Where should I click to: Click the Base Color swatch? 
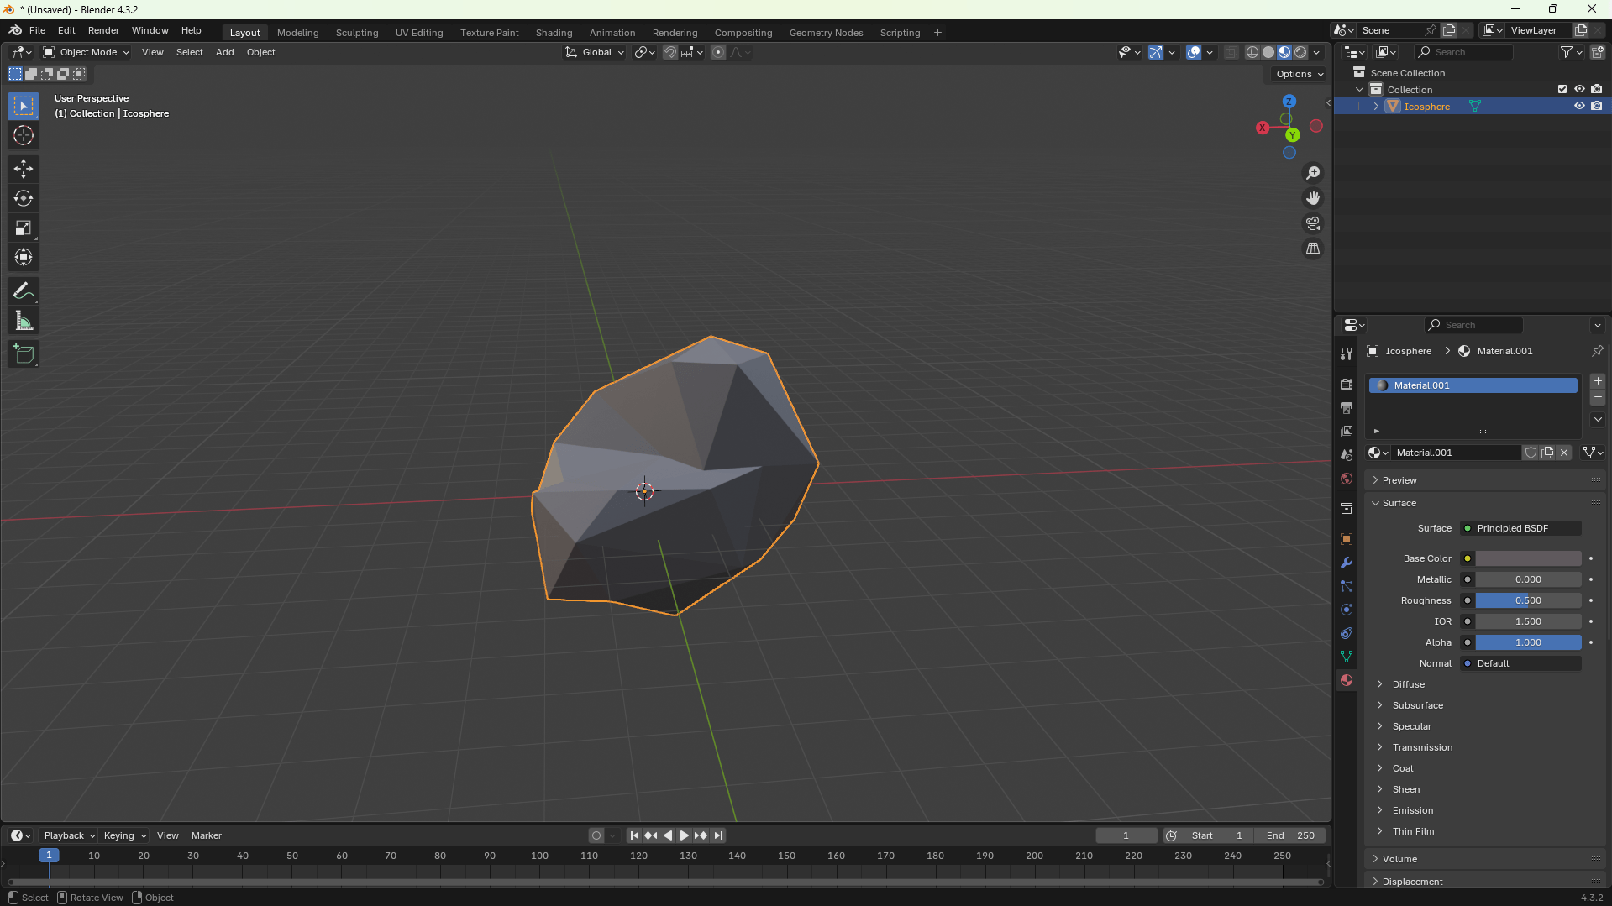(x=1528, y=558)
